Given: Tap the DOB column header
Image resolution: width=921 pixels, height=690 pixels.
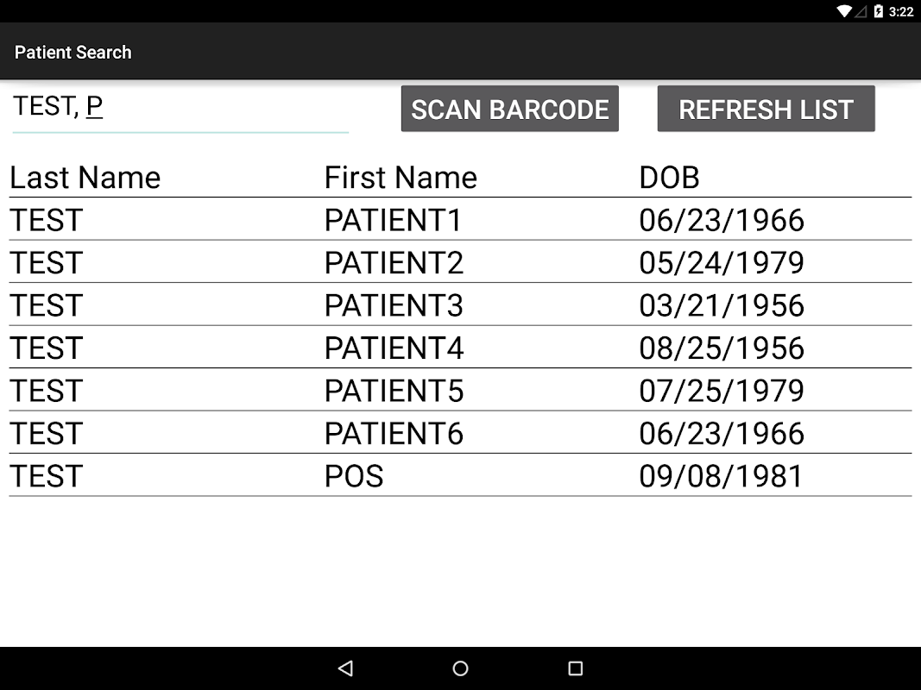Looking at the screenshot, I should 669,178.
